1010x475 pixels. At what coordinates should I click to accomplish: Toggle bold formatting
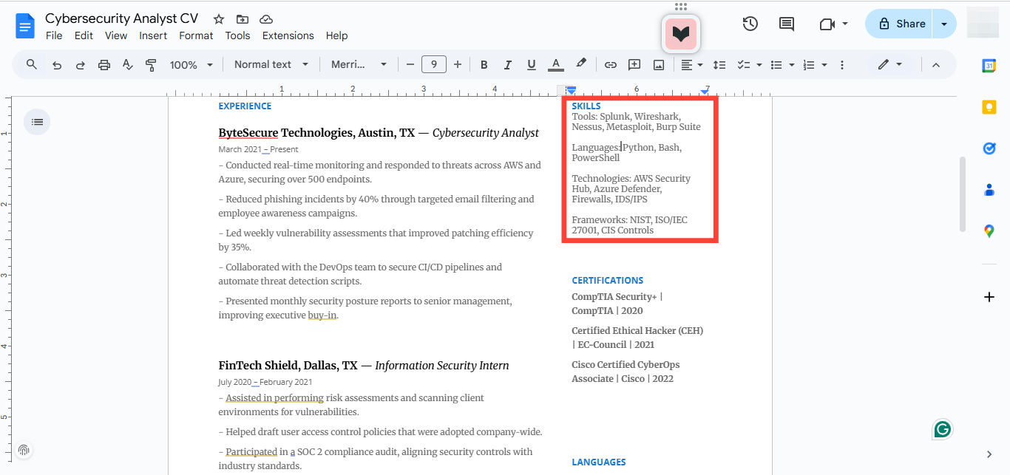[x=484, y=65]
